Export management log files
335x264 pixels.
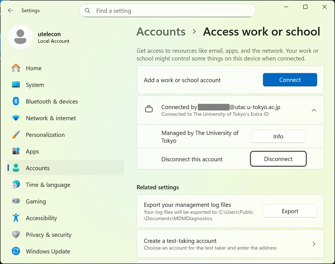290,211
